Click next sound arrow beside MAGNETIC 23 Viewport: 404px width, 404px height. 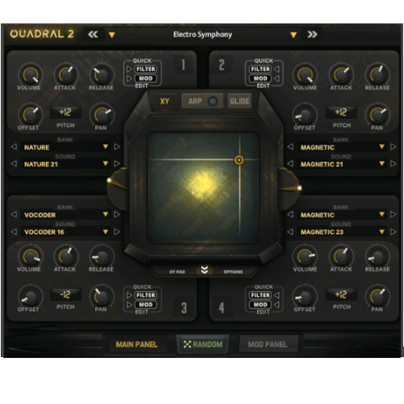coord(393,232)
